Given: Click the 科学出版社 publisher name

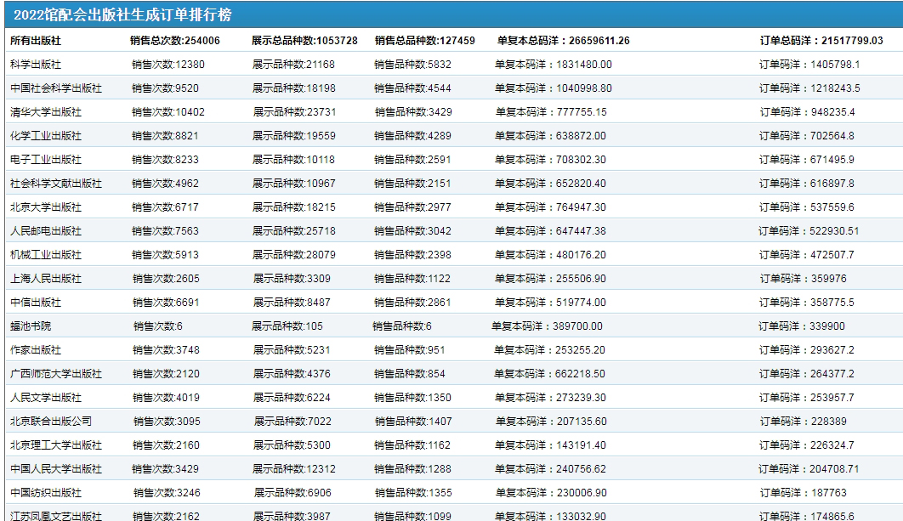Looking at the screenshot, I should click(x=36, y=65).
